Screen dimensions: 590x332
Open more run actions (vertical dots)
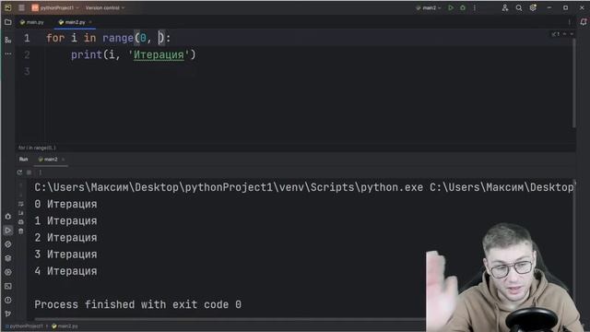coord(475,7)
